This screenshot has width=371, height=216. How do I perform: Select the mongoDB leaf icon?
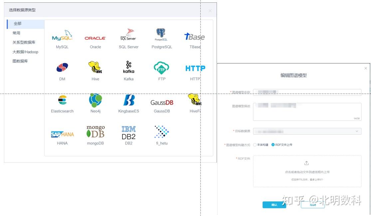(x=95, y=131)
